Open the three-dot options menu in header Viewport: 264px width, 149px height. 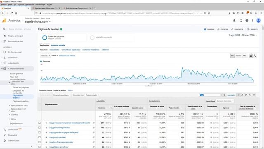pyautogui.click(x=252, y=20)
